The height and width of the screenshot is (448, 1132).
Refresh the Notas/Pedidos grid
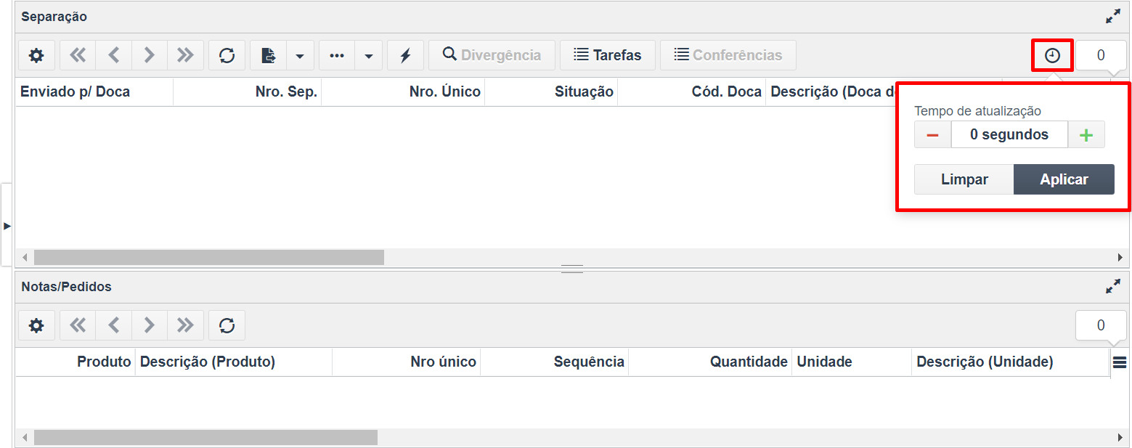(x=227, y=325)
